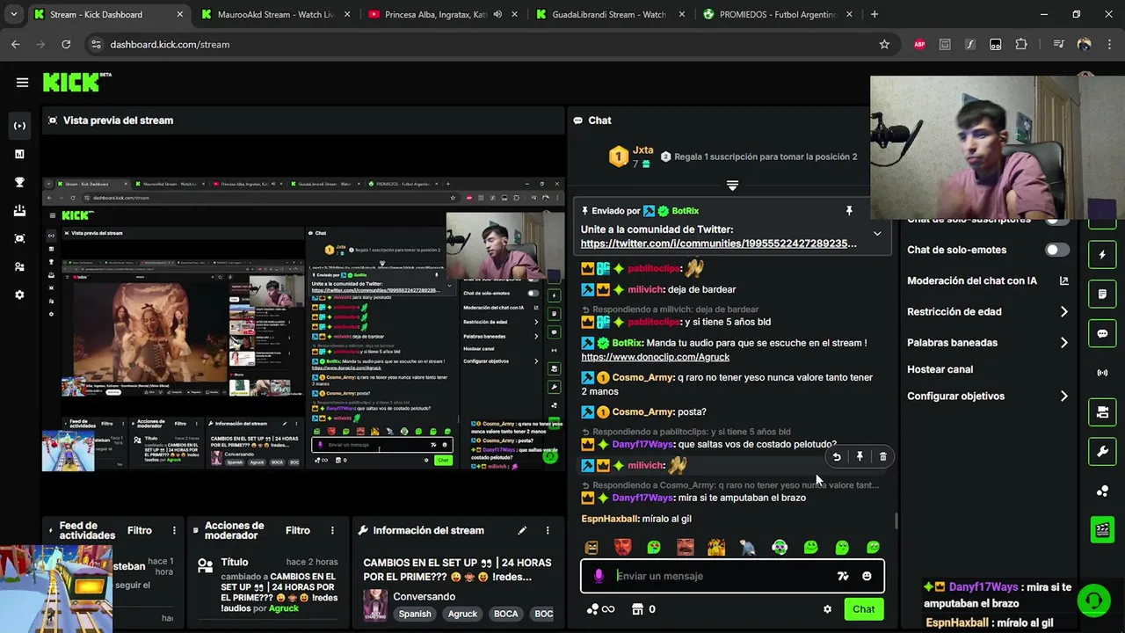
Task: Open the gear settings icon in left sidebar
Action: click(19, 295)
